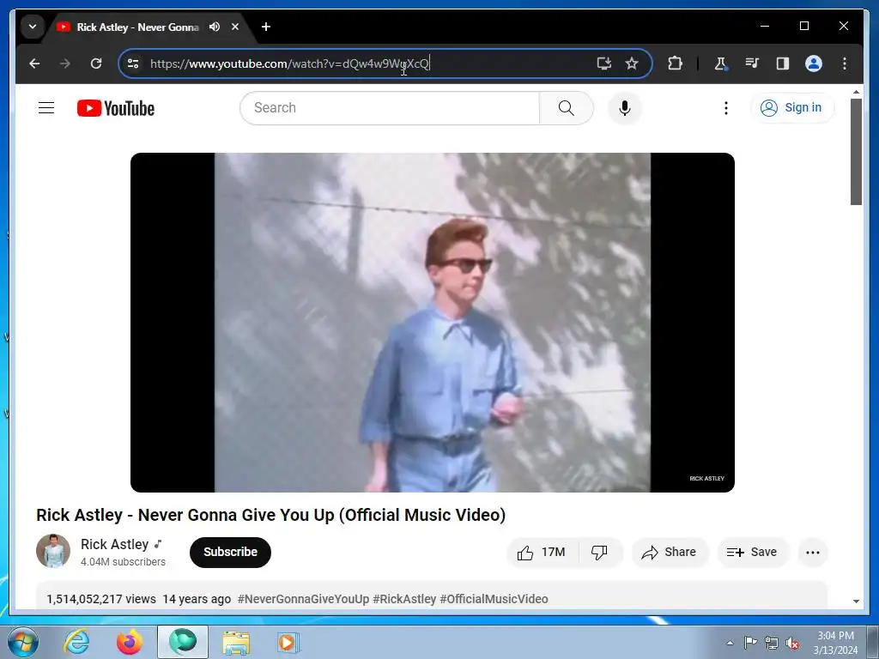Open a new browser tab
Screen dimensions: 879x659
[x=266, y=27]
